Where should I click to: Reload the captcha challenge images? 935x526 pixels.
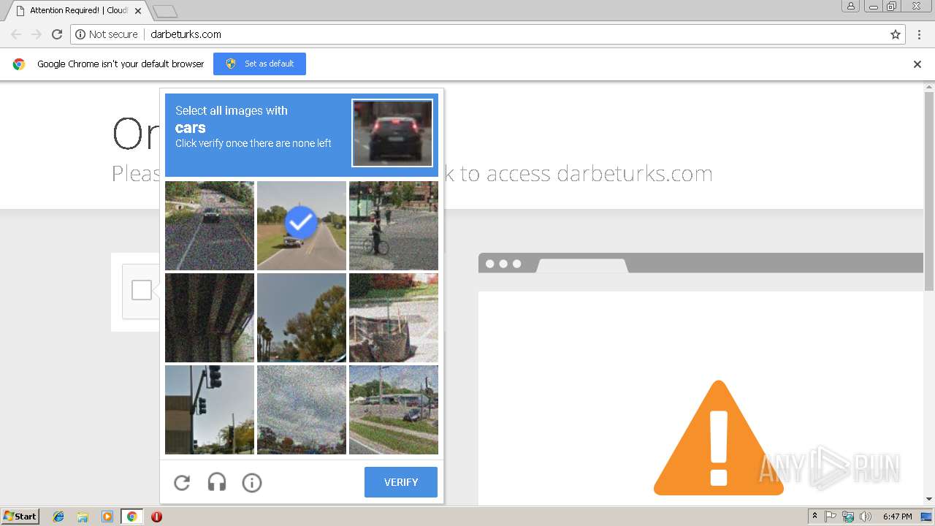182,482
